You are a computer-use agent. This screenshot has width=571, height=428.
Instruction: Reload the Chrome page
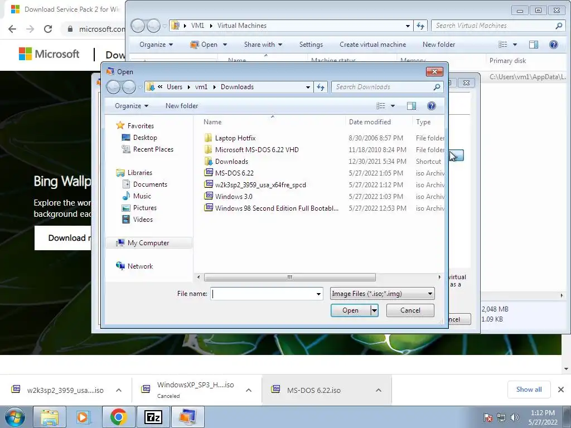coord(48,29)
